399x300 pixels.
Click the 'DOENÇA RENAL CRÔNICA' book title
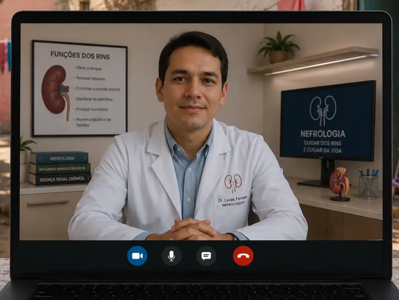62,179
